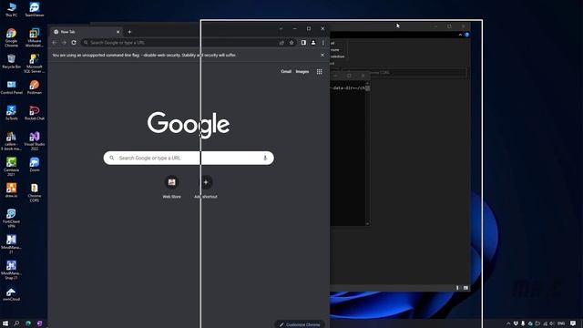The height and width of the screenshot is (328, 583).
Task: Open Camtasia 2021 desktop icon
Action: pos(11,167)
